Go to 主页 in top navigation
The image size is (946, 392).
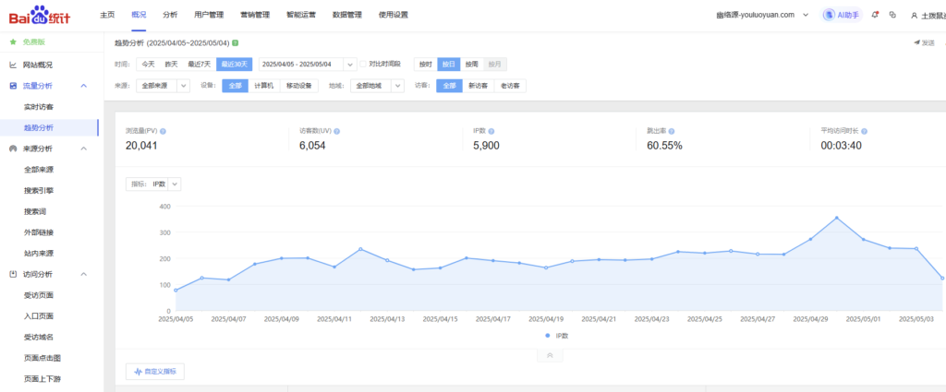coord(107,15)
